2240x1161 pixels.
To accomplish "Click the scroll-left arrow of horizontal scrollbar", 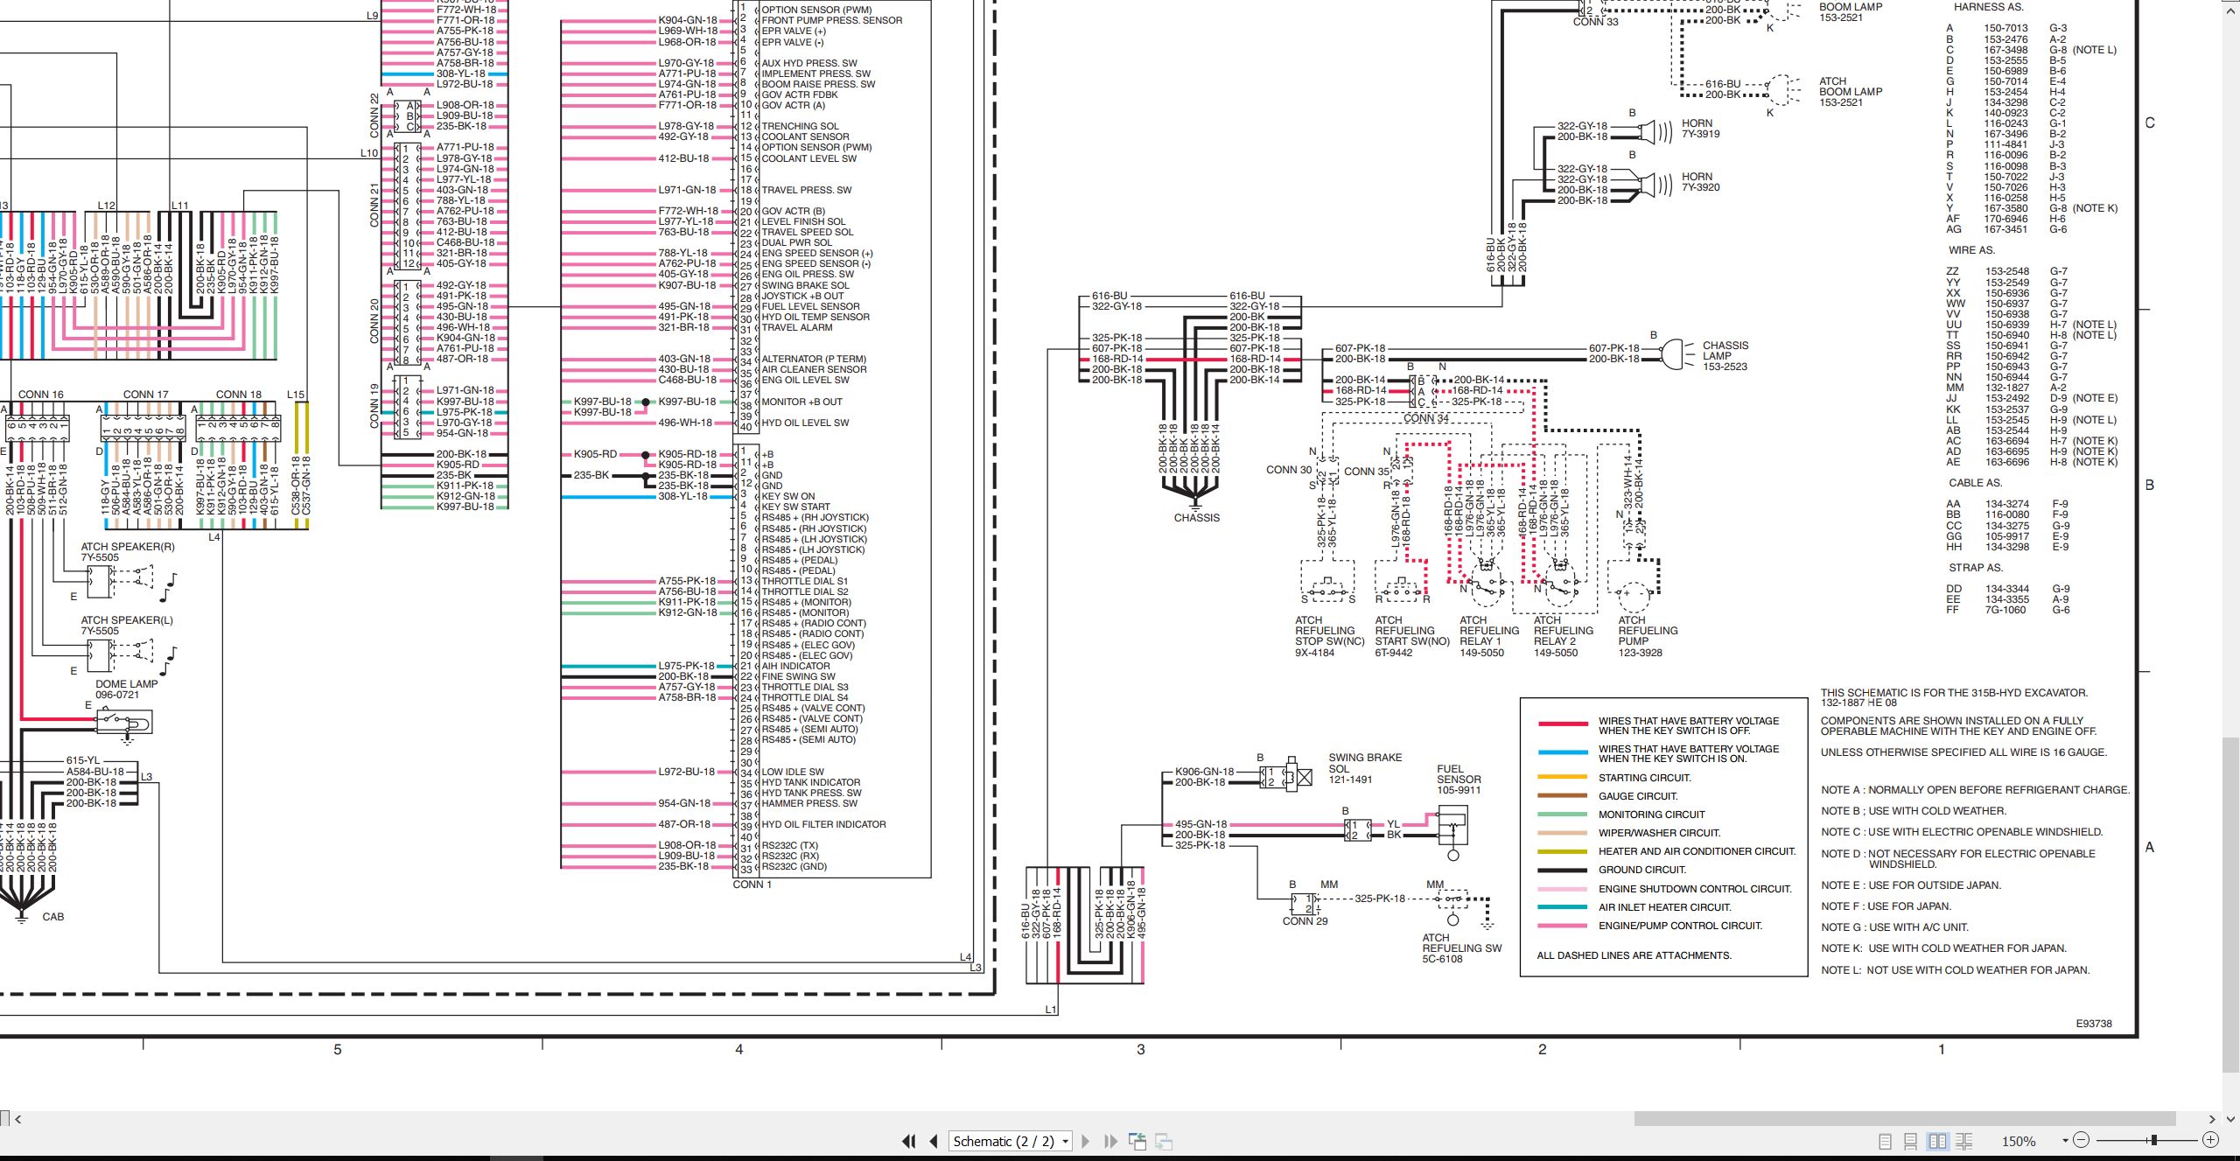I will 18,1118.
